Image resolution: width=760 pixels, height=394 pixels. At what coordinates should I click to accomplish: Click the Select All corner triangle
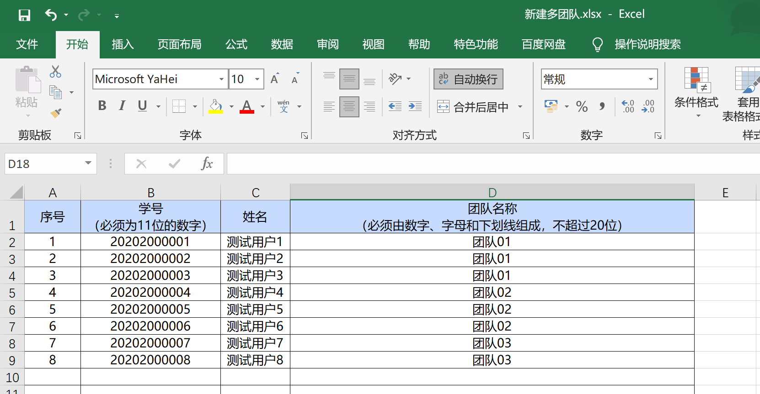(x=16, y=192)
